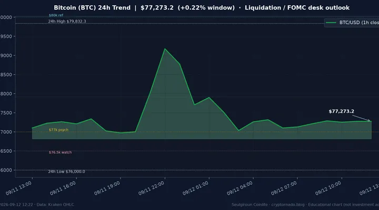
Task: Click the y-axis tick label at 8500
Action: point(6,75)
